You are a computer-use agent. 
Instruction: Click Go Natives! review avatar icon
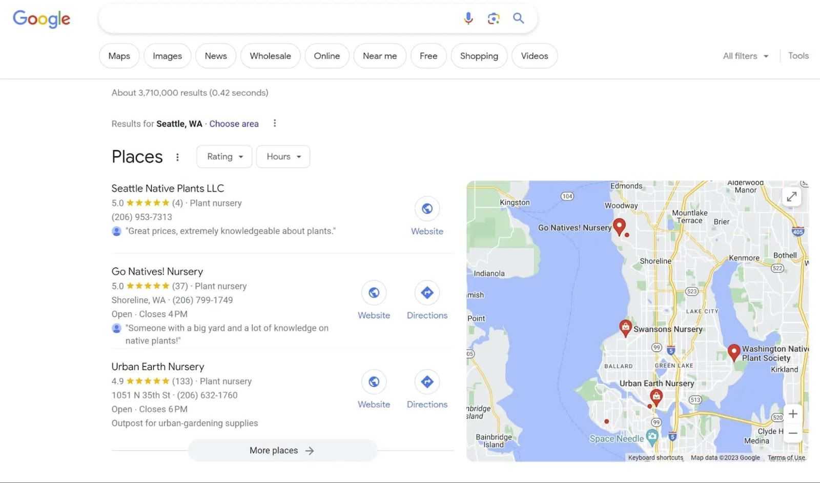(116, 328)
